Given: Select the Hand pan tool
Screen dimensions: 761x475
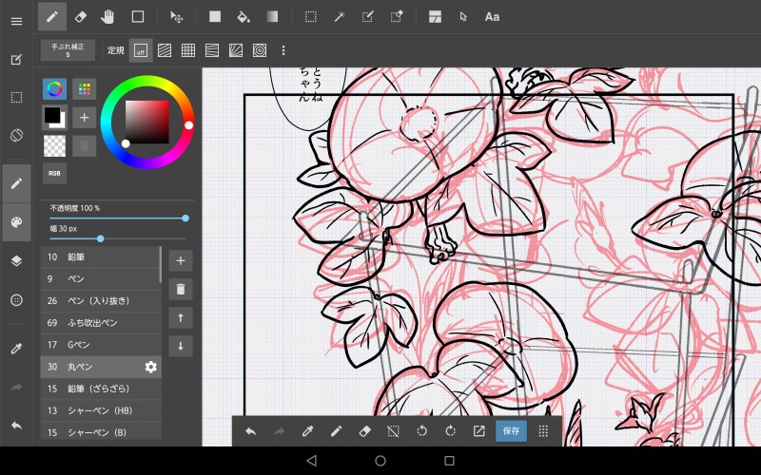Looking at the screenshot, I should pos(107,17).
